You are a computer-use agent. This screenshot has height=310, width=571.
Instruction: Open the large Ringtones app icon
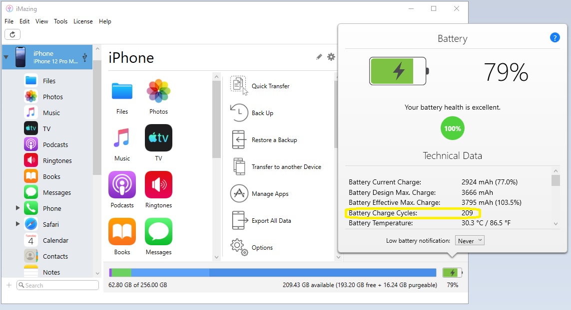[158, 184]
